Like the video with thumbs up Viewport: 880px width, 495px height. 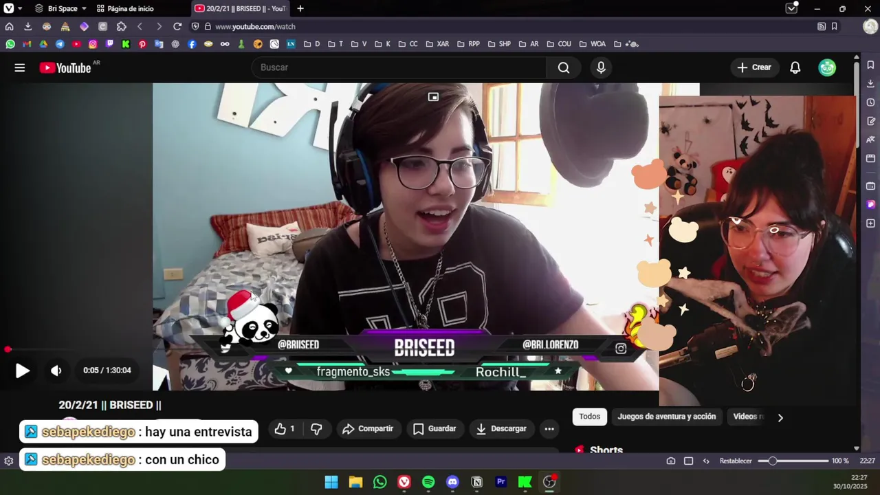(284, 429)
